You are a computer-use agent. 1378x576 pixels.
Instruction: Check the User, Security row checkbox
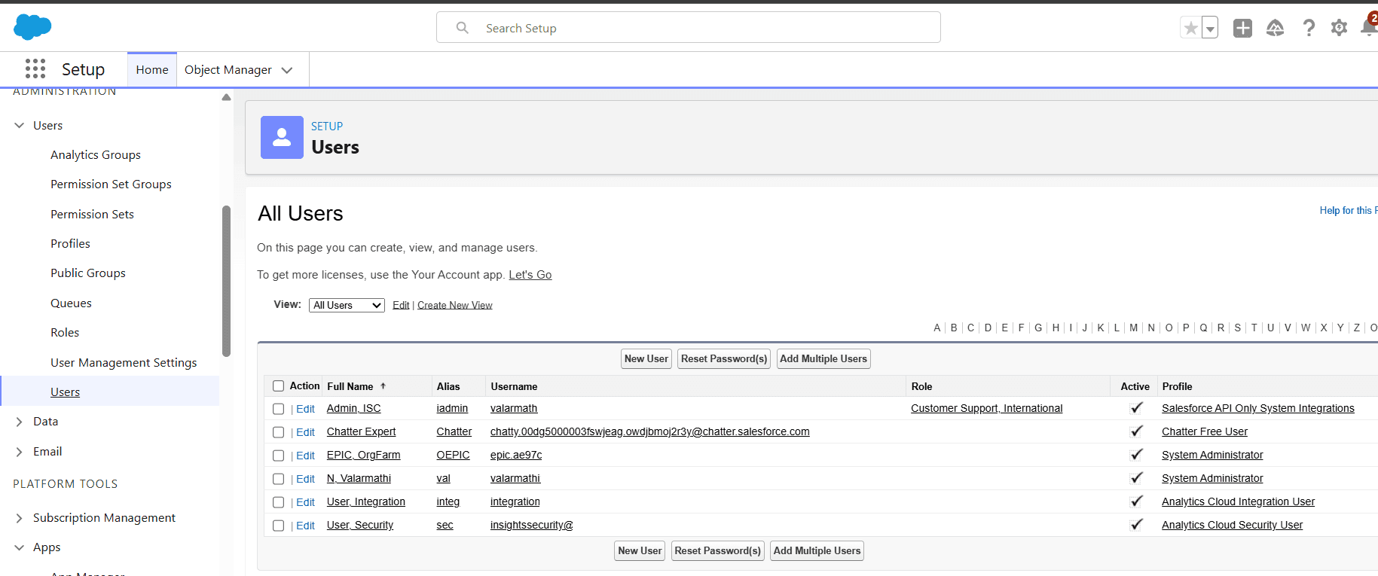coord(278,526)
